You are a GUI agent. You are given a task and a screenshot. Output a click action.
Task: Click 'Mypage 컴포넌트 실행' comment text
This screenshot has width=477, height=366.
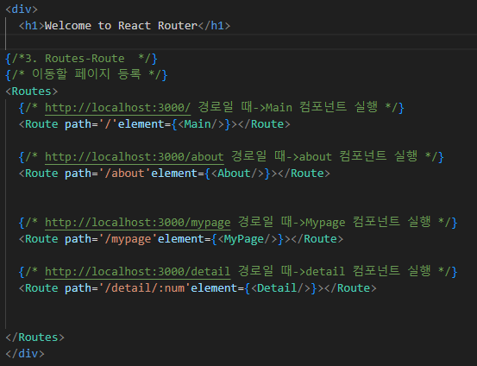(x=368, y=223)
